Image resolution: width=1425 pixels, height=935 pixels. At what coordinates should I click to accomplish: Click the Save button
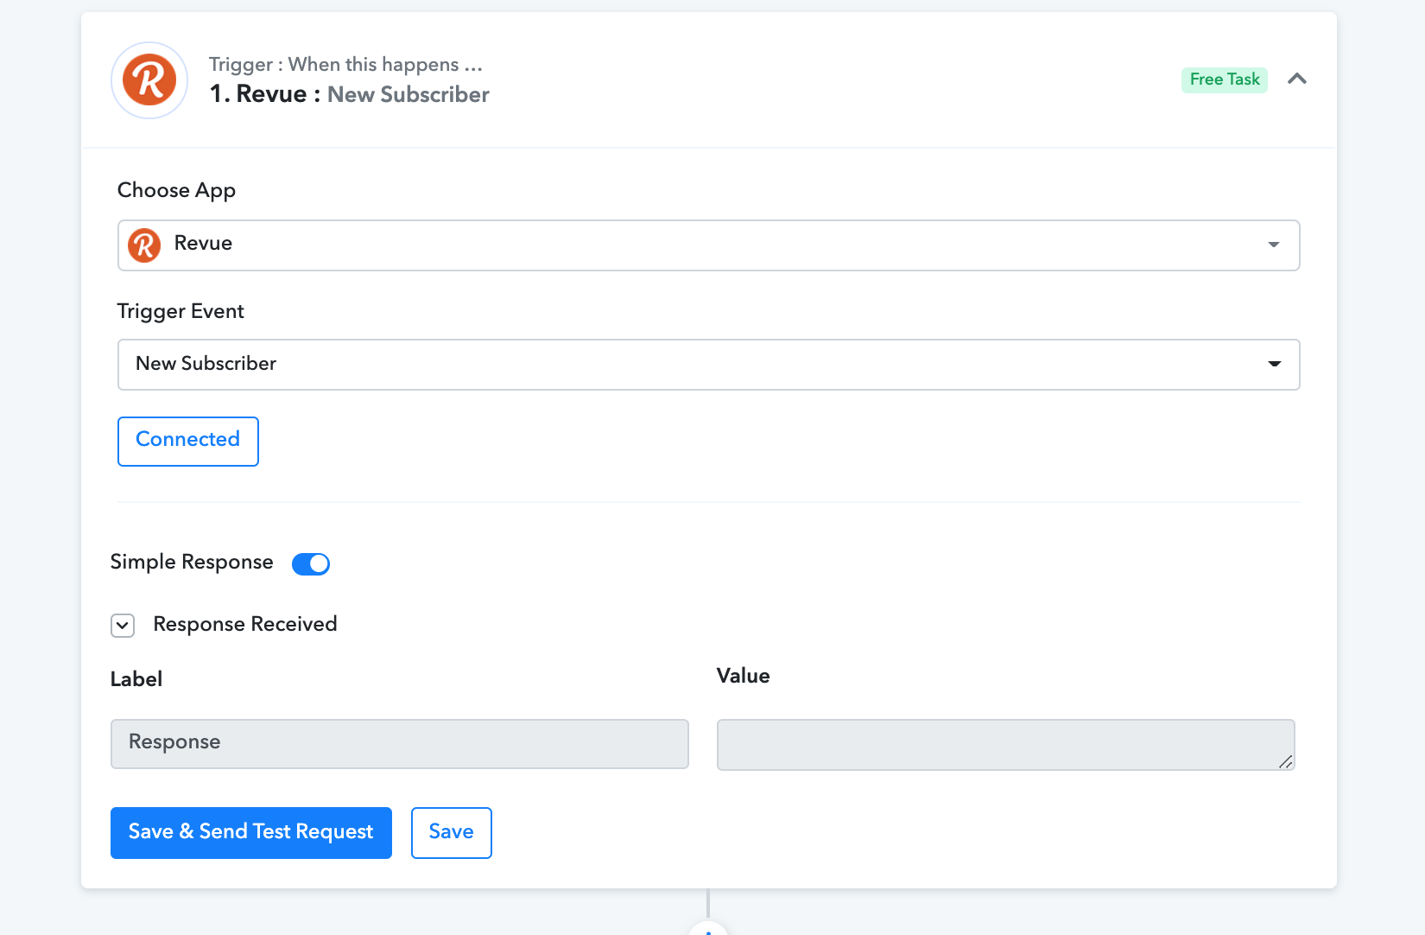coord(452,833)
